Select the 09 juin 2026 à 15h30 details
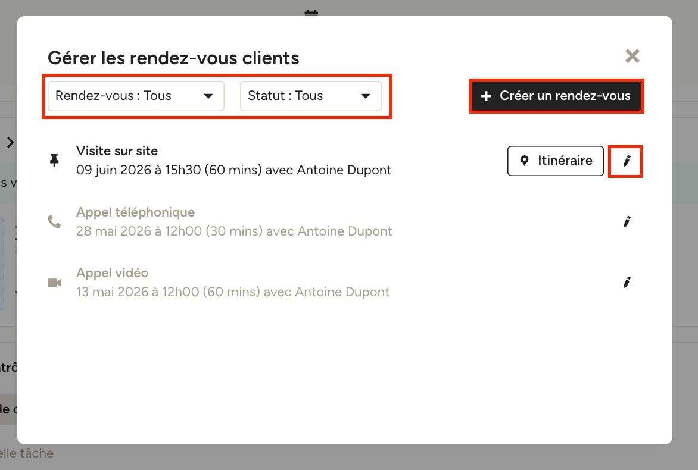This screenshot has height=470, width=698. (x=233, y=170)
